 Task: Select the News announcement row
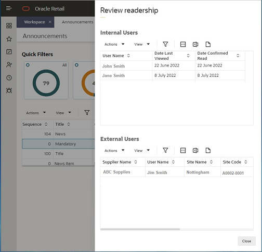pos(59,134)
